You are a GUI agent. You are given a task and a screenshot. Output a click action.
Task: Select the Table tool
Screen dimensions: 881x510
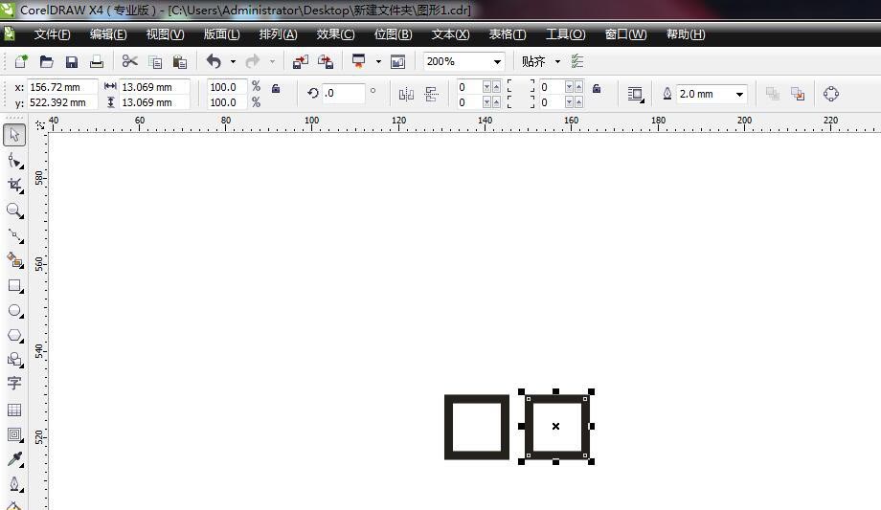coord(14,410)
